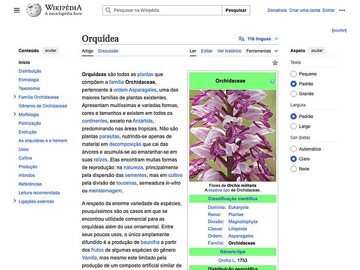
Task: Open the Editar tab
Action: click(x=207, y=51)
